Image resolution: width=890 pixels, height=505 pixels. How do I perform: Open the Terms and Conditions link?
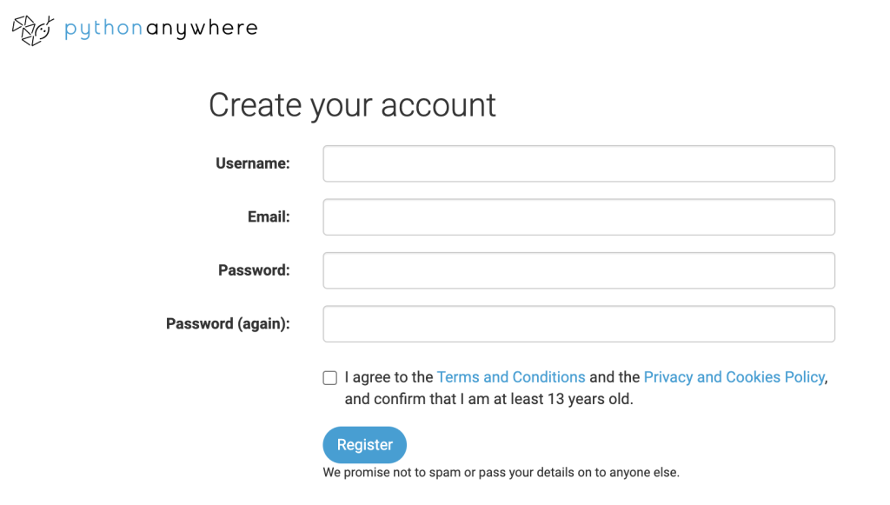point(511,377)
